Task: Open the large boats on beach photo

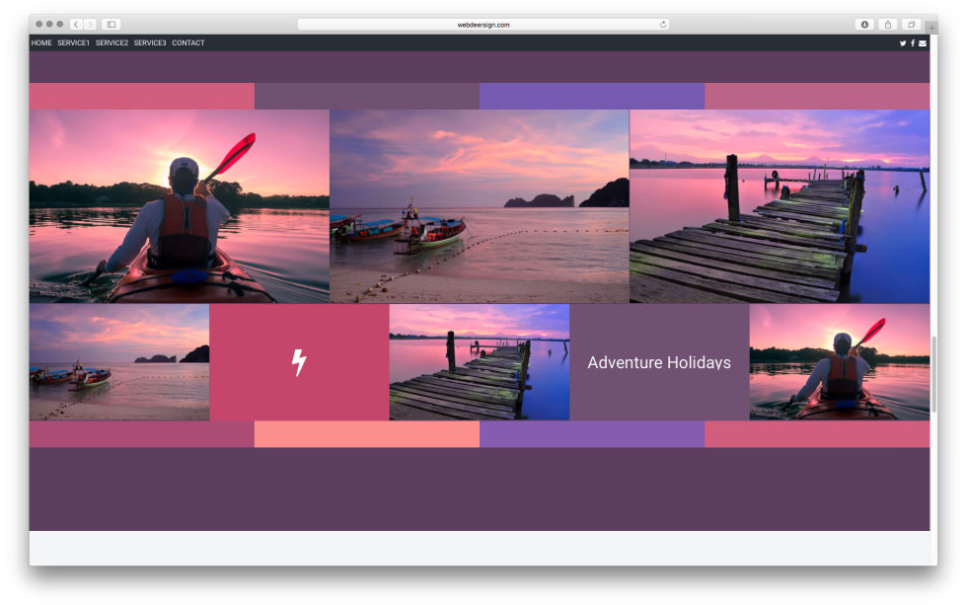Action: pos(480,206)
